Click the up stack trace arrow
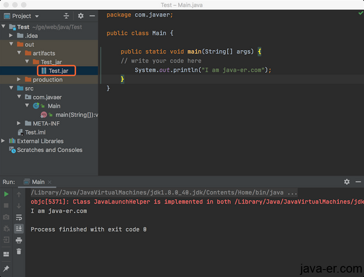364x277 pixels. coord(19,194)
